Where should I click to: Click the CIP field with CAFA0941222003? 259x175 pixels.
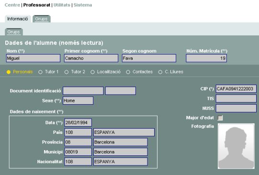[x=236, y=89]
